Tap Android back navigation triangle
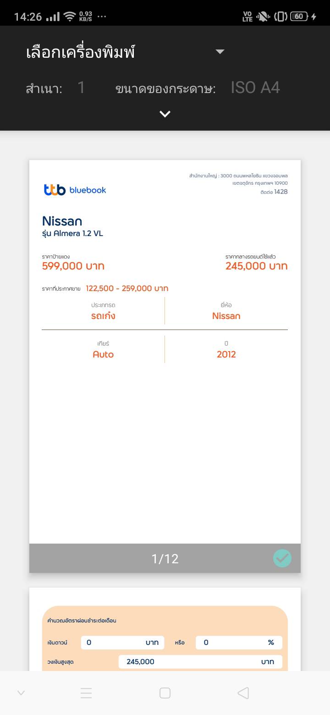Image resolution: width=330 pixels, height=715 pixels. 243,693
